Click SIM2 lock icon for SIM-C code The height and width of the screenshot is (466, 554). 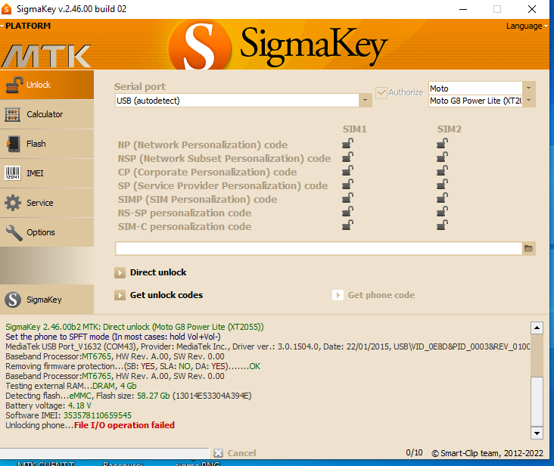click(x=442, y=225)
